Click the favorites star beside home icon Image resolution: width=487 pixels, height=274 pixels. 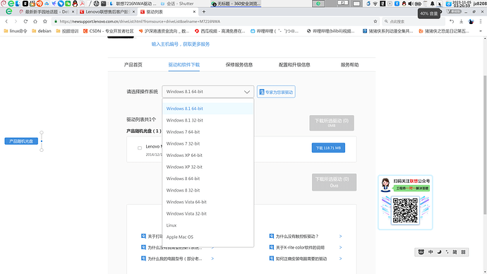[x=45, y=21]
